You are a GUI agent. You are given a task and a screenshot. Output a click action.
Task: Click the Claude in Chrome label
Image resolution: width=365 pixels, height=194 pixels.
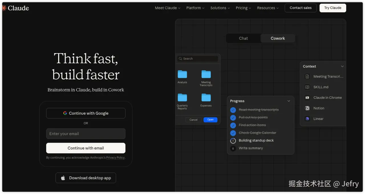click(327, 98)
